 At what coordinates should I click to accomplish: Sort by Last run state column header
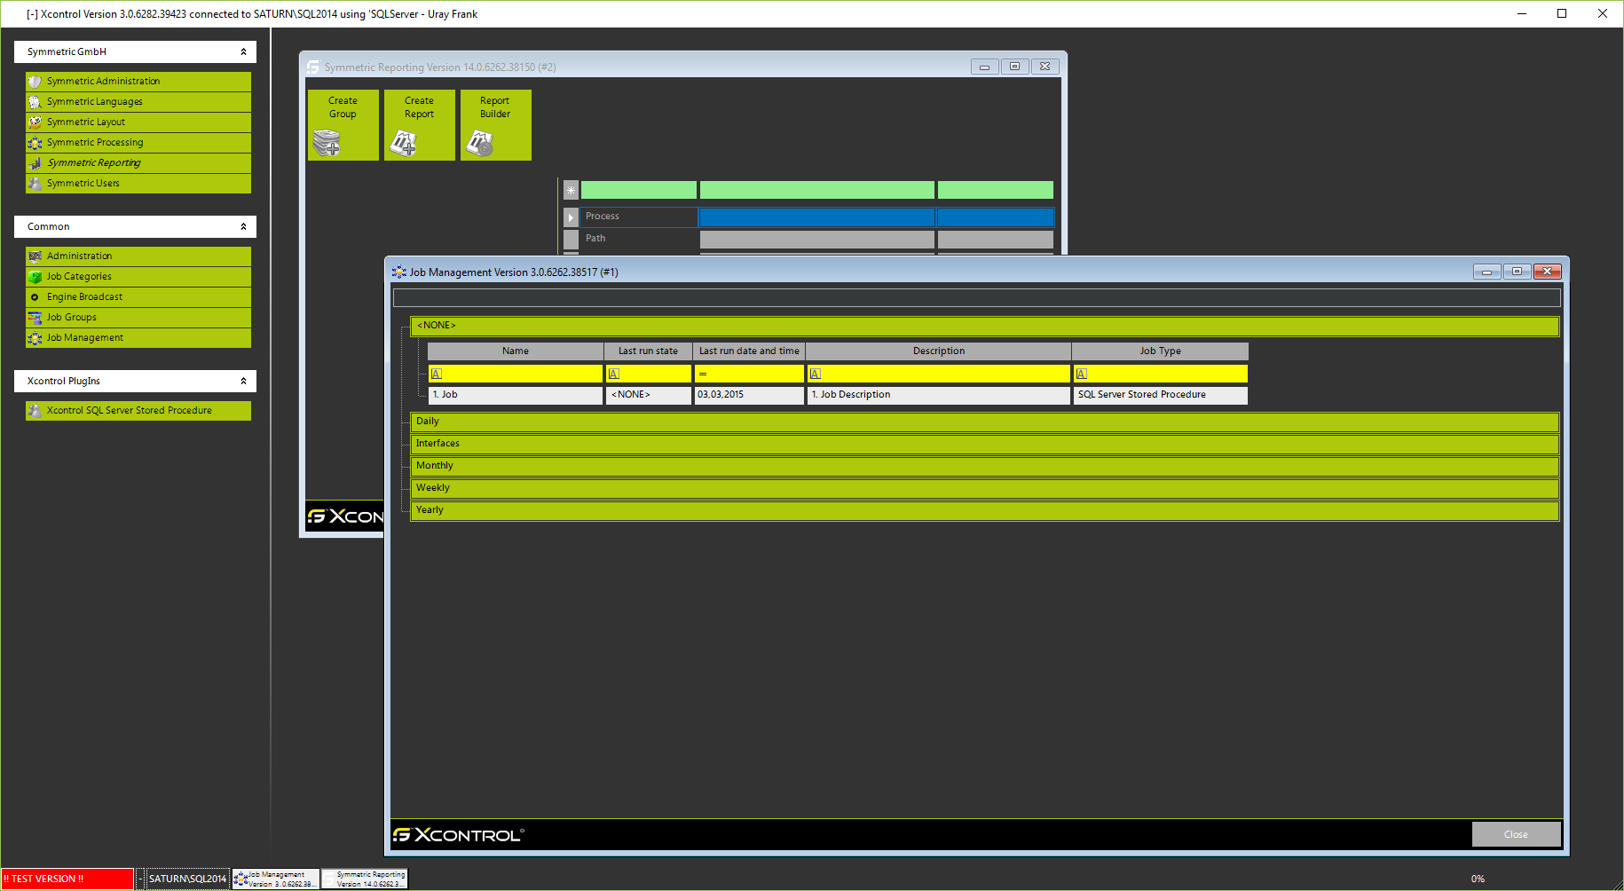[x=648, y=351]
